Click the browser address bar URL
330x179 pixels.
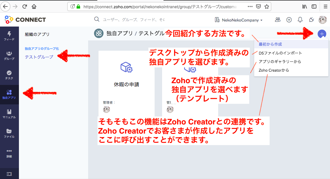coord(160,7)
